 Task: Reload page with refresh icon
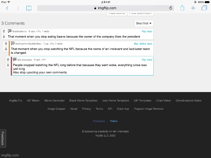point(171,8)
